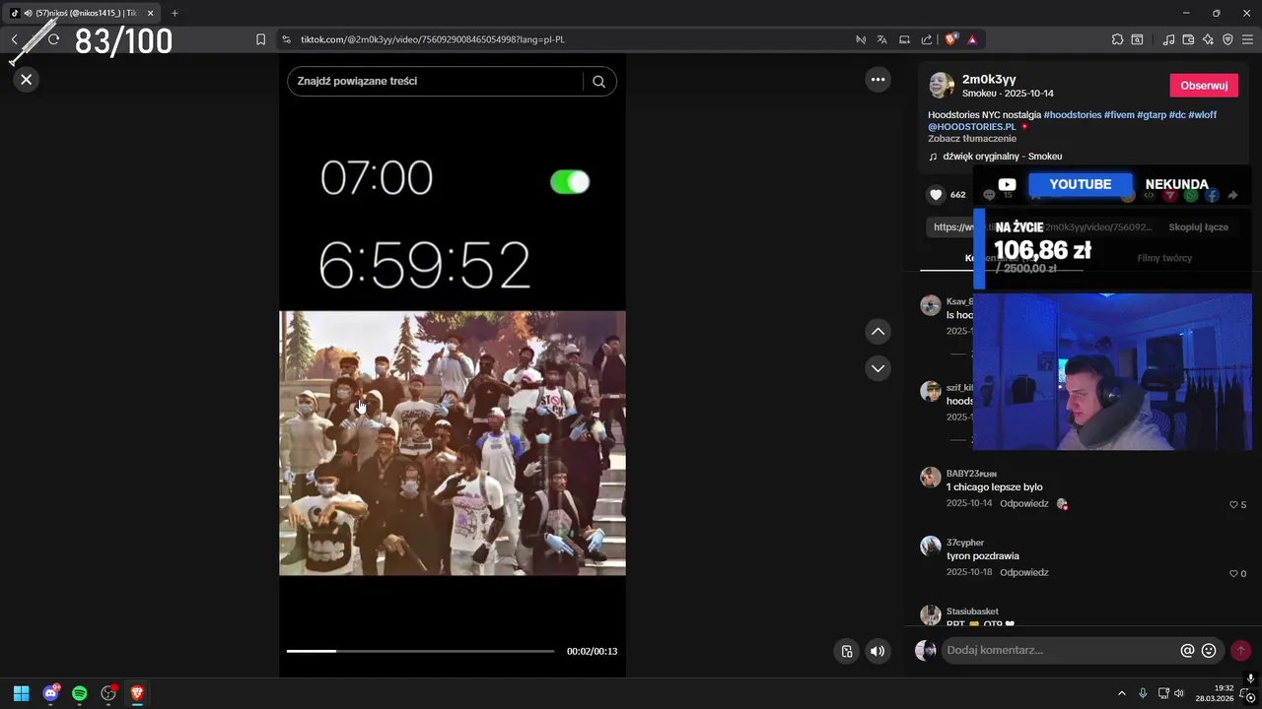Close the TikTok browser tab
Screen dimensions: 1262x709
pos(151,13)
